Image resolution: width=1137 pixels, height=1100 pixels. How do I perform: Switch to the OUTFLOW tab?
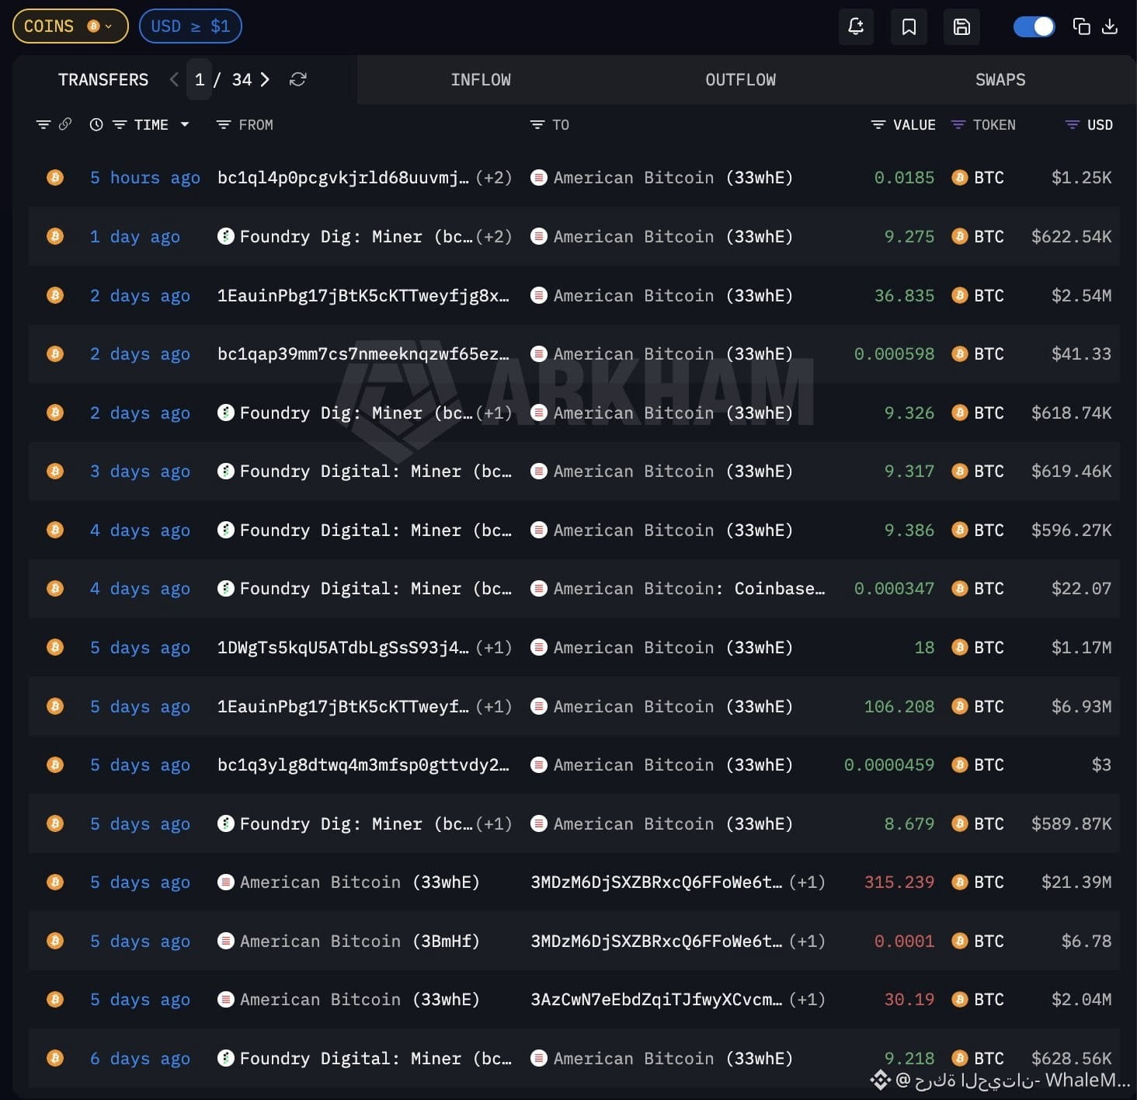pos(740,79)
